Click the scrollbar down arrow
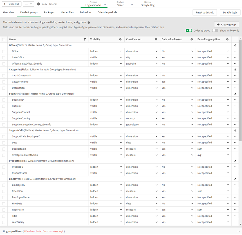This screenshot has height=235, width=242. tap(240, 224)
